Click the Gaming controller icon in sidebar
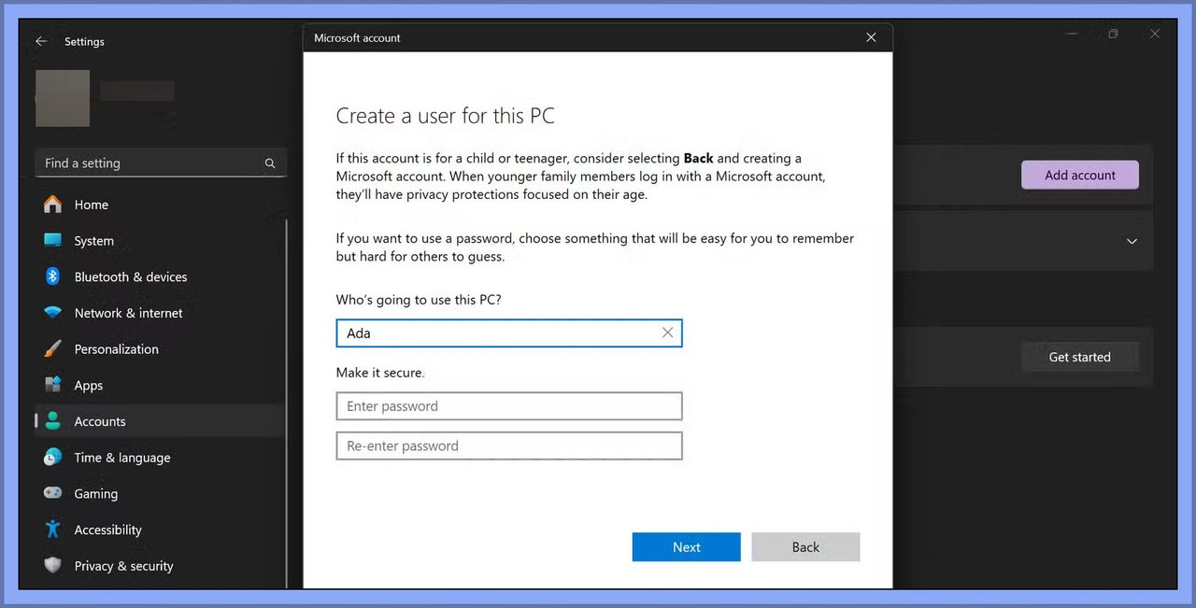The height and width of the screenshot is (608, 1196). click(53, 493)
